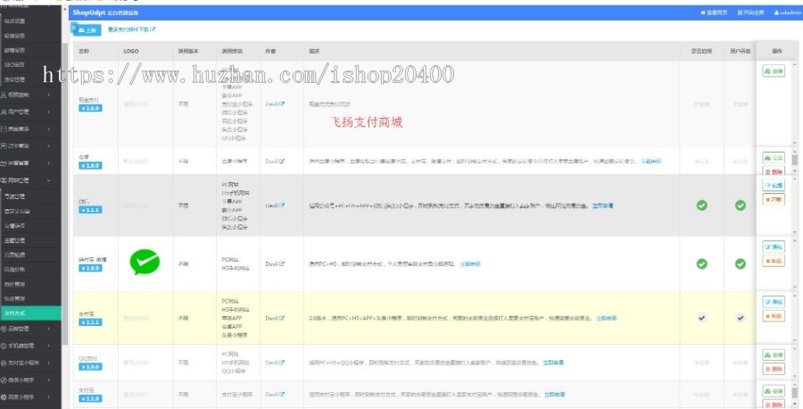Open Devil external-link icon in 支付宝 v1.1.1 row

click(281, 318)
